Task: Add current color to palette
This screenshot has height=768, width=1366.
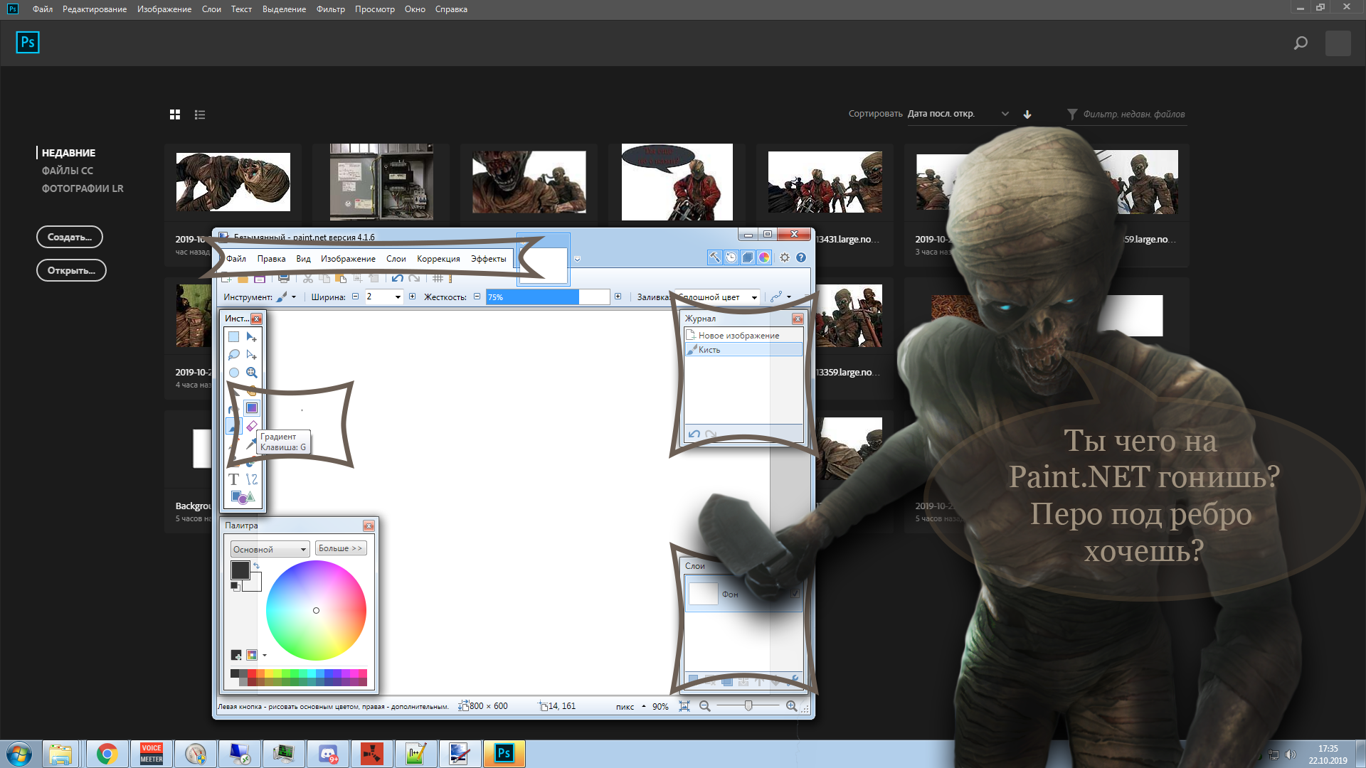Action: 236,655
